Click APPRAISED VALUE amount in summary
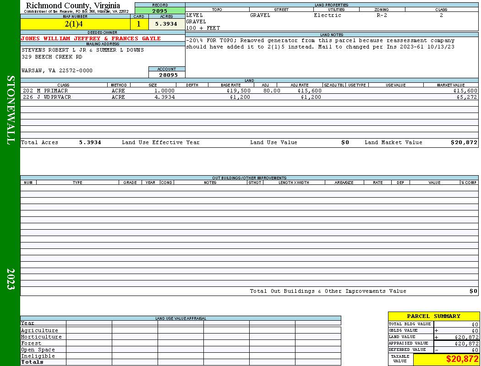Image resolution: width=481 pixels, height=366 pixels. coord(466,344)
